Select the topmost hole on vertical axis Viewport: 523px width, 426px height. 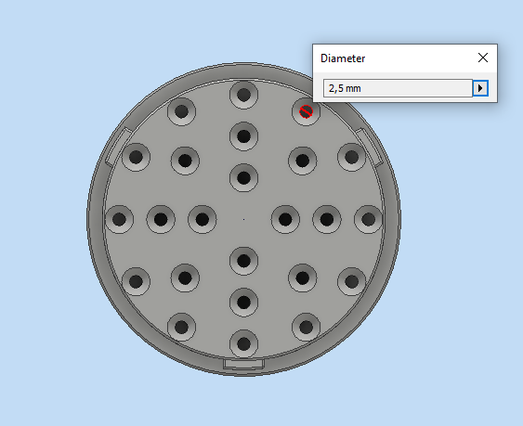pyautogui.click(x=243, y=95)
